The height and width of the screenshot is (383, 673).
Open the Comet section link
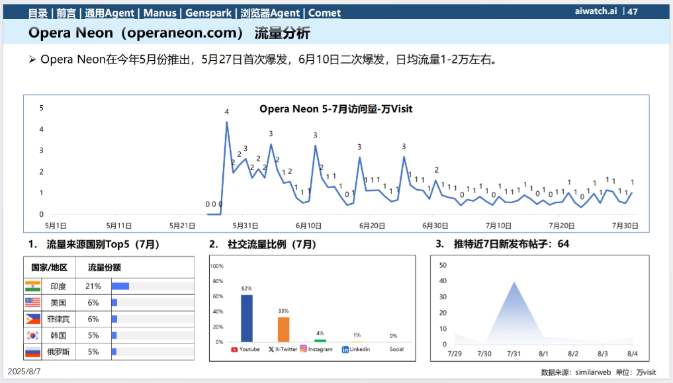324,13
